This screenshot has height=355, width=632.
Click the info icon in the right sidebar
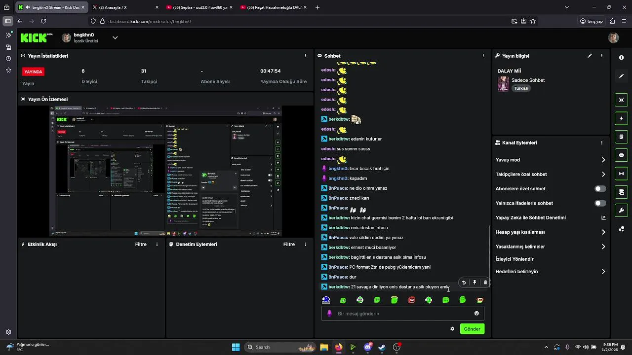[621, 58]
